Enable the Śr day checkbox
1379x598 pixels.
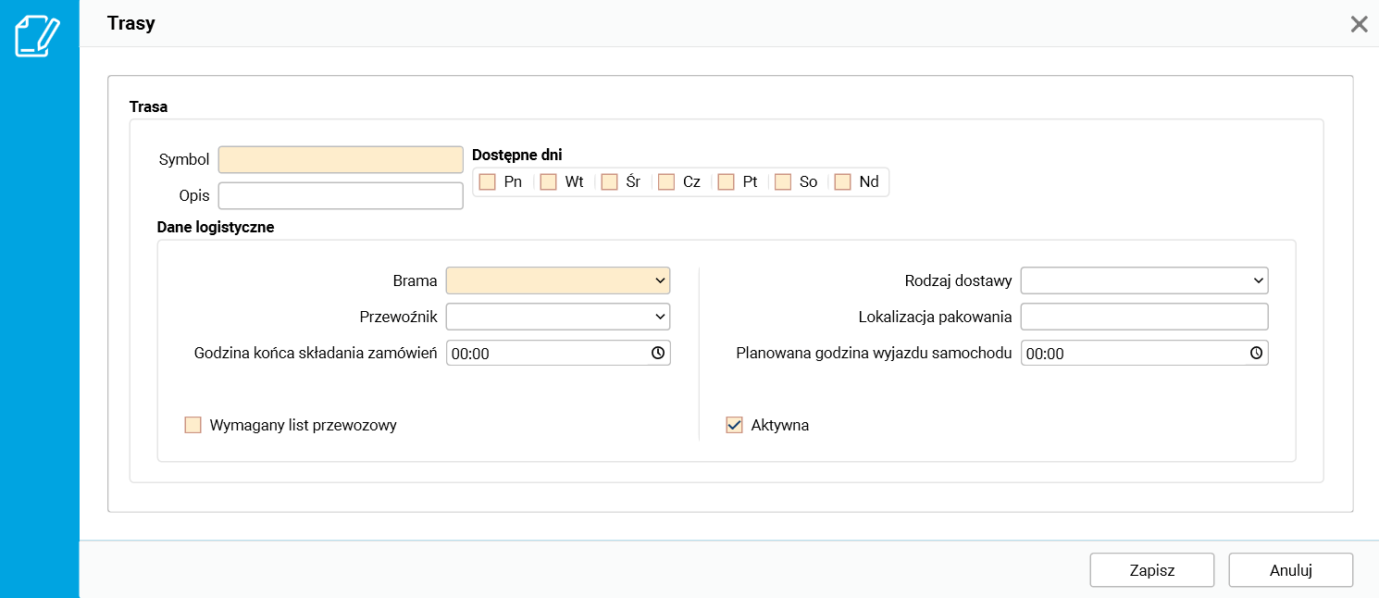(609, 182)
